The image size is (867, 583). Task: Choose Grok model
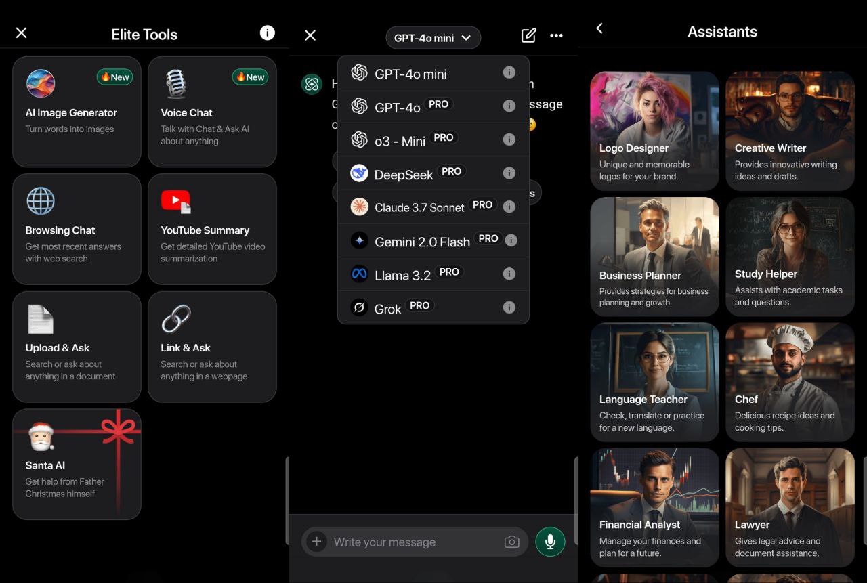click(433, 307)
